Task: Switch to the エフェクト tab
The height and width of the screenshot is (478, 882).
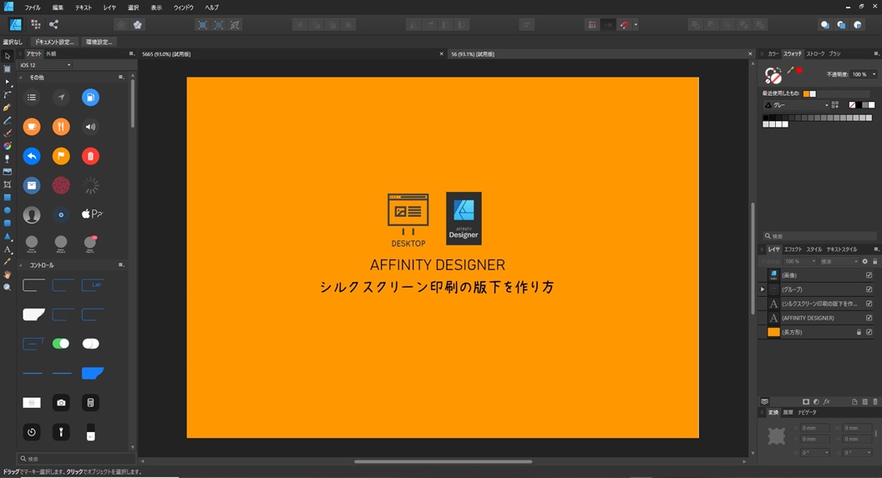Action: pyautogui.click(x=793, y=249)
